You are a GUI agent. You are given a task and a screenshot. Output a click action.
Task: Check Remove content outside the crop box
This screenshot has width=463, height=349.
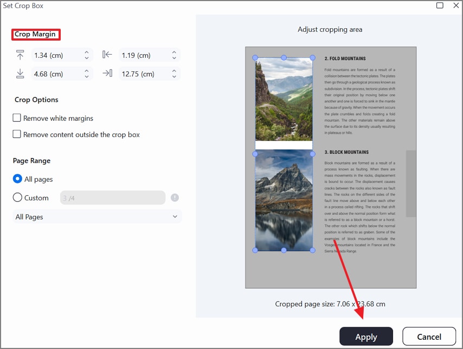point(17,134)
